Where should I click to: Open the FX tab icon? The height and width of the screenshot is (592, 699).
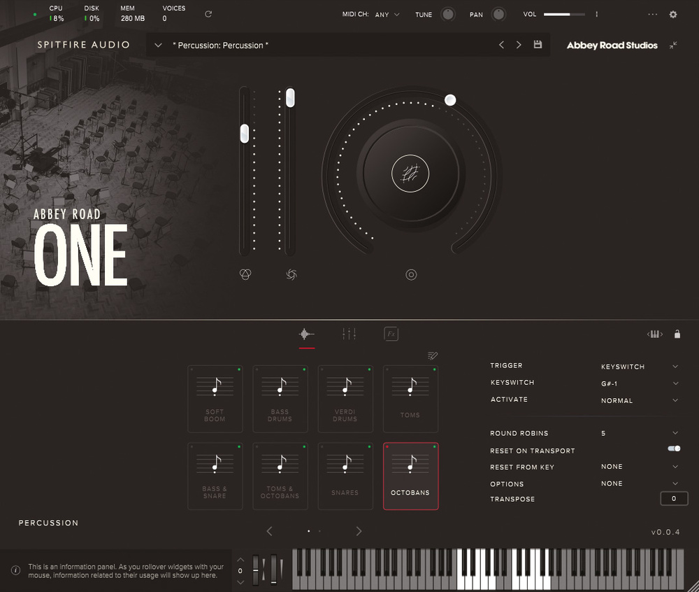coord(391,334)
